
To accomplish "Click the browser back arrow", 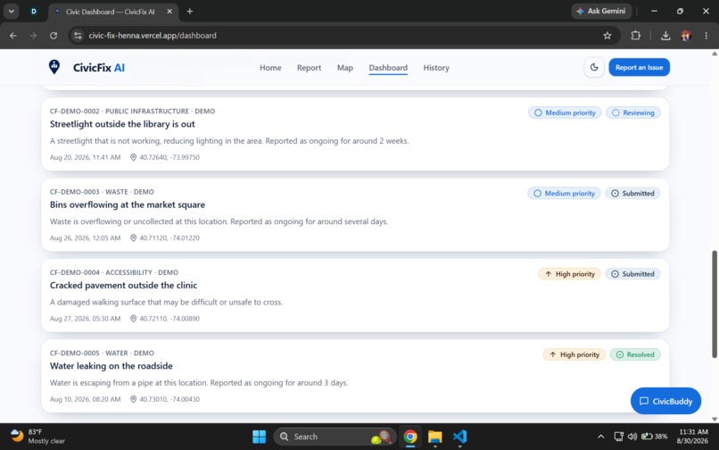I will click(x=13, y=36).
